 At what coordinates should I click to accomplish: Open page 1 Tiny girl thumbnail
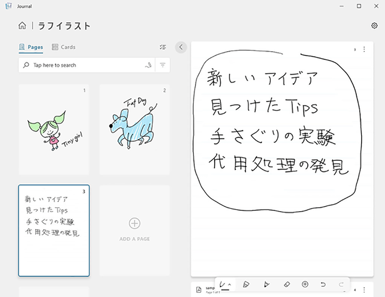[x=54, y=130]
